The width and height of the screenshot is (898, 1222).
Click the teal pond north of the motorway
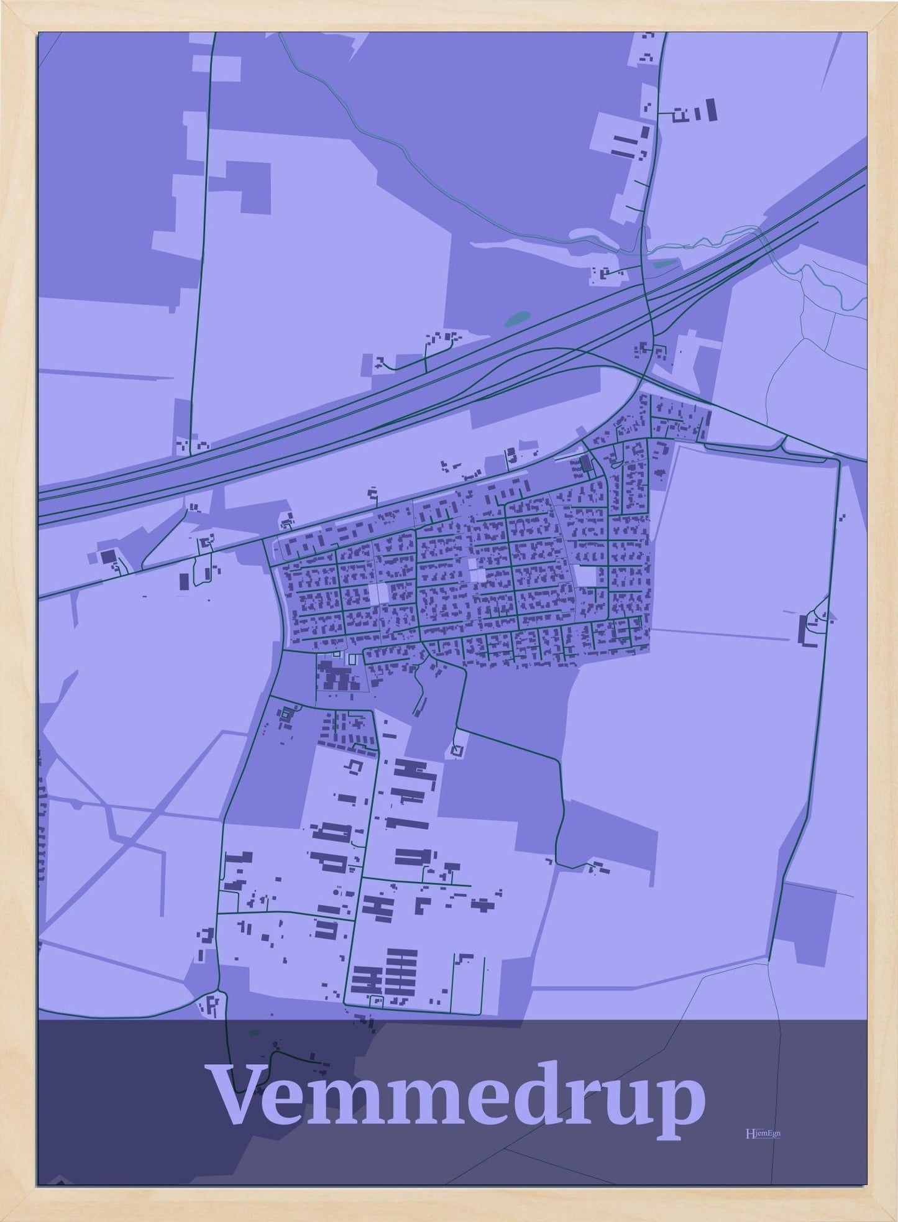tap(516, 318)
